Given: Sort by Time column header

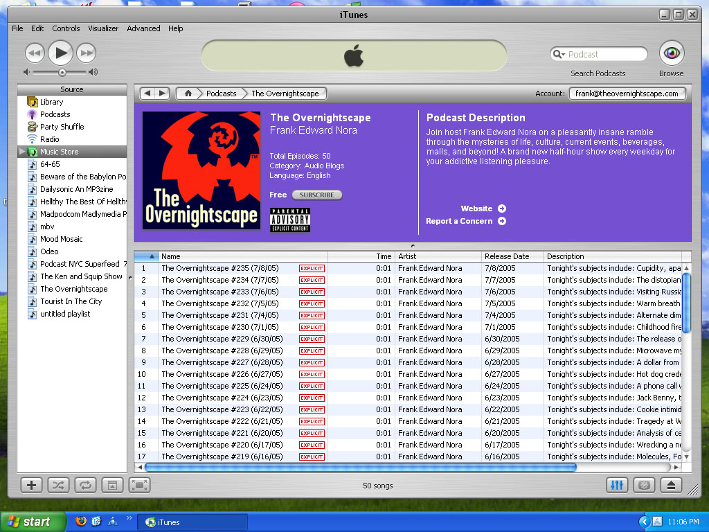Looking at the screenshot, I should click(x=361, y=256).
